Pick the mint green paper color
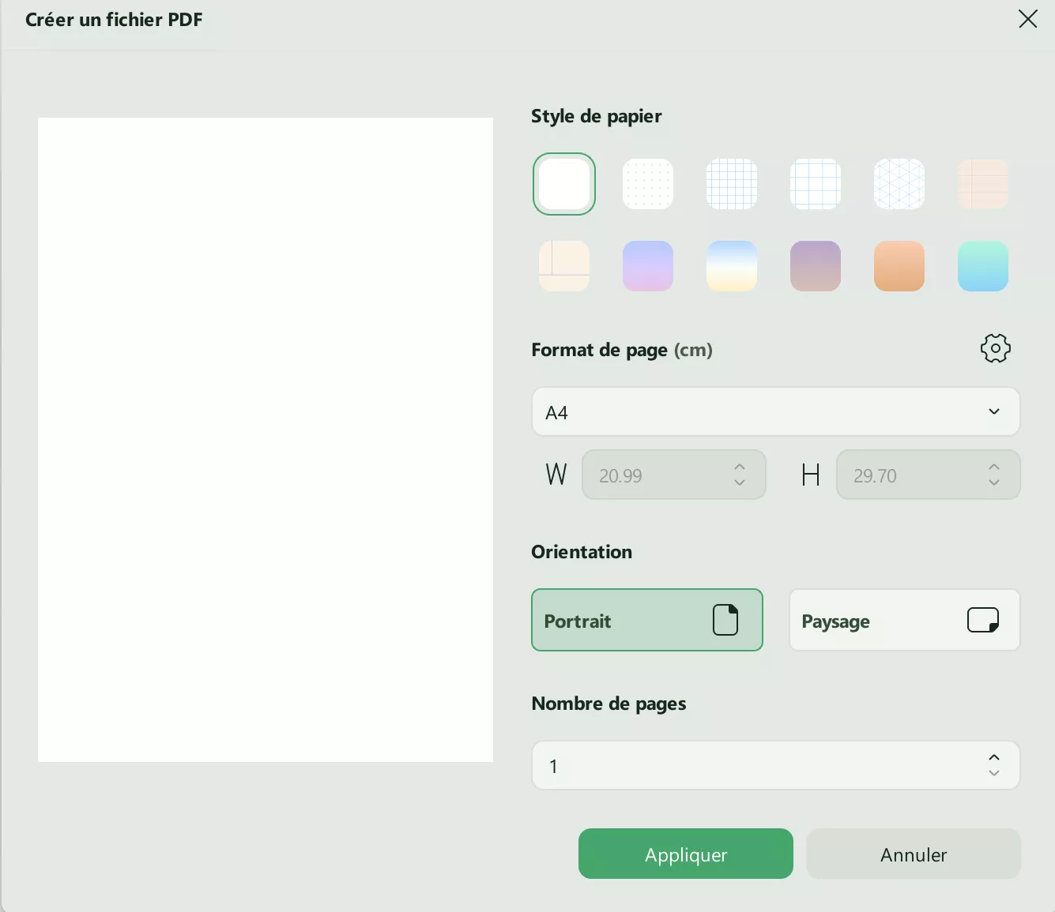The height and width of the screenshot is (912, 1055). [982, 266]
